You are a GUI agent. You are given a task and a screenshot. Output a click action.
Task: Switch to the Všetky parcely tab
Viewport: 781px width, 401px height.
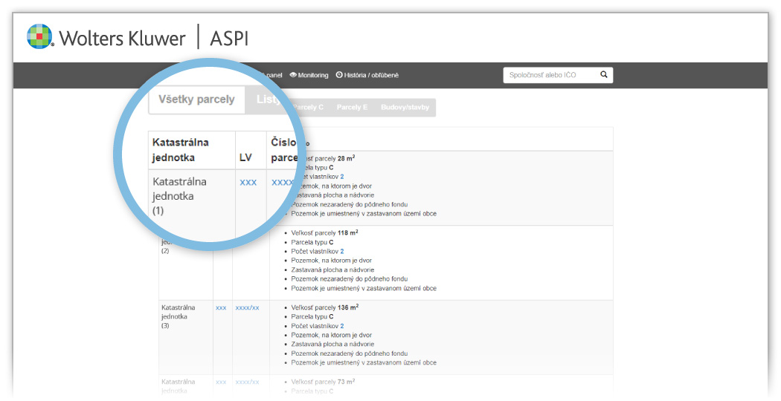coord(196,100)
